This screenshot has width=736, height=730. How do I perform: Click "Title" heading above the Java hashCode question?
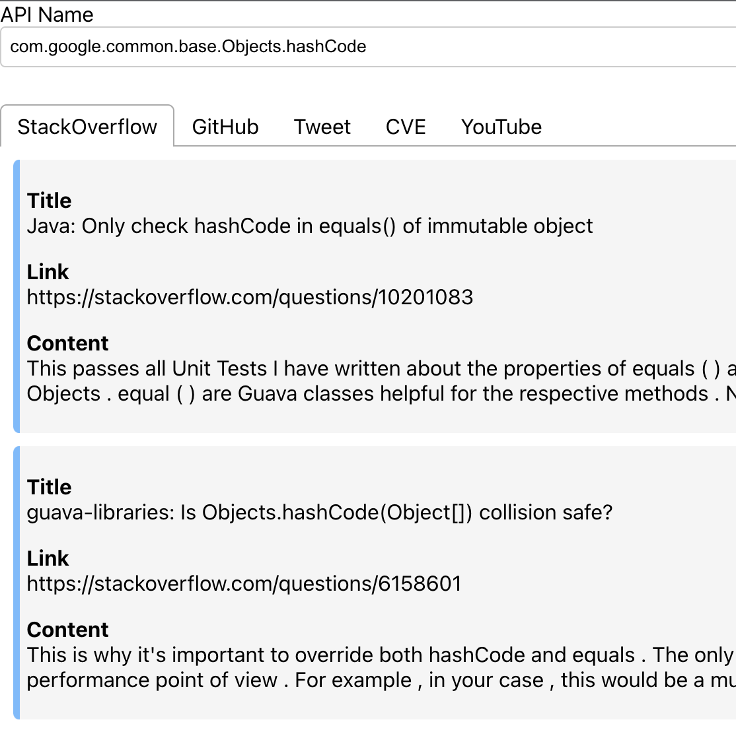coord(50,201)
